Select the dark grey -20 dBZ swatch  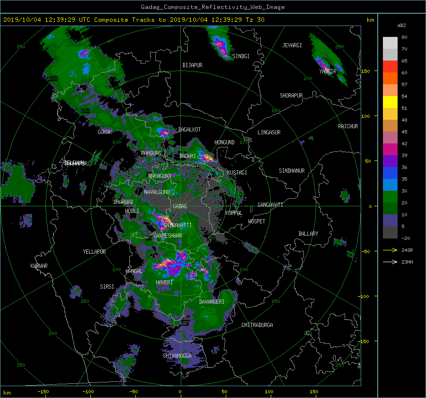(x=390, y=232)
